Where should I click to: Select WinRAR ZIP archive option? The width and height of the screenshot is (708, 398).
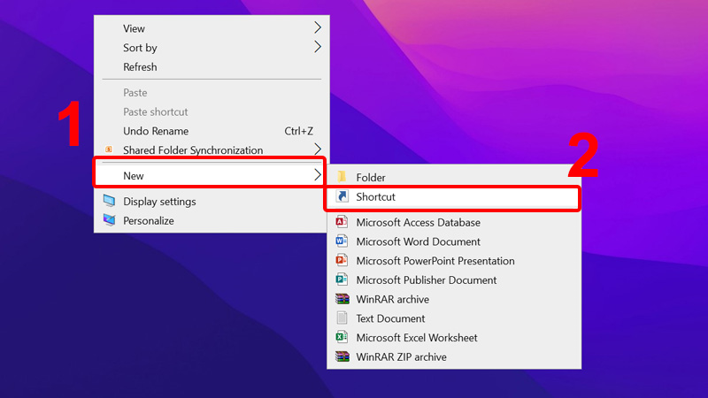click(401, 357)
